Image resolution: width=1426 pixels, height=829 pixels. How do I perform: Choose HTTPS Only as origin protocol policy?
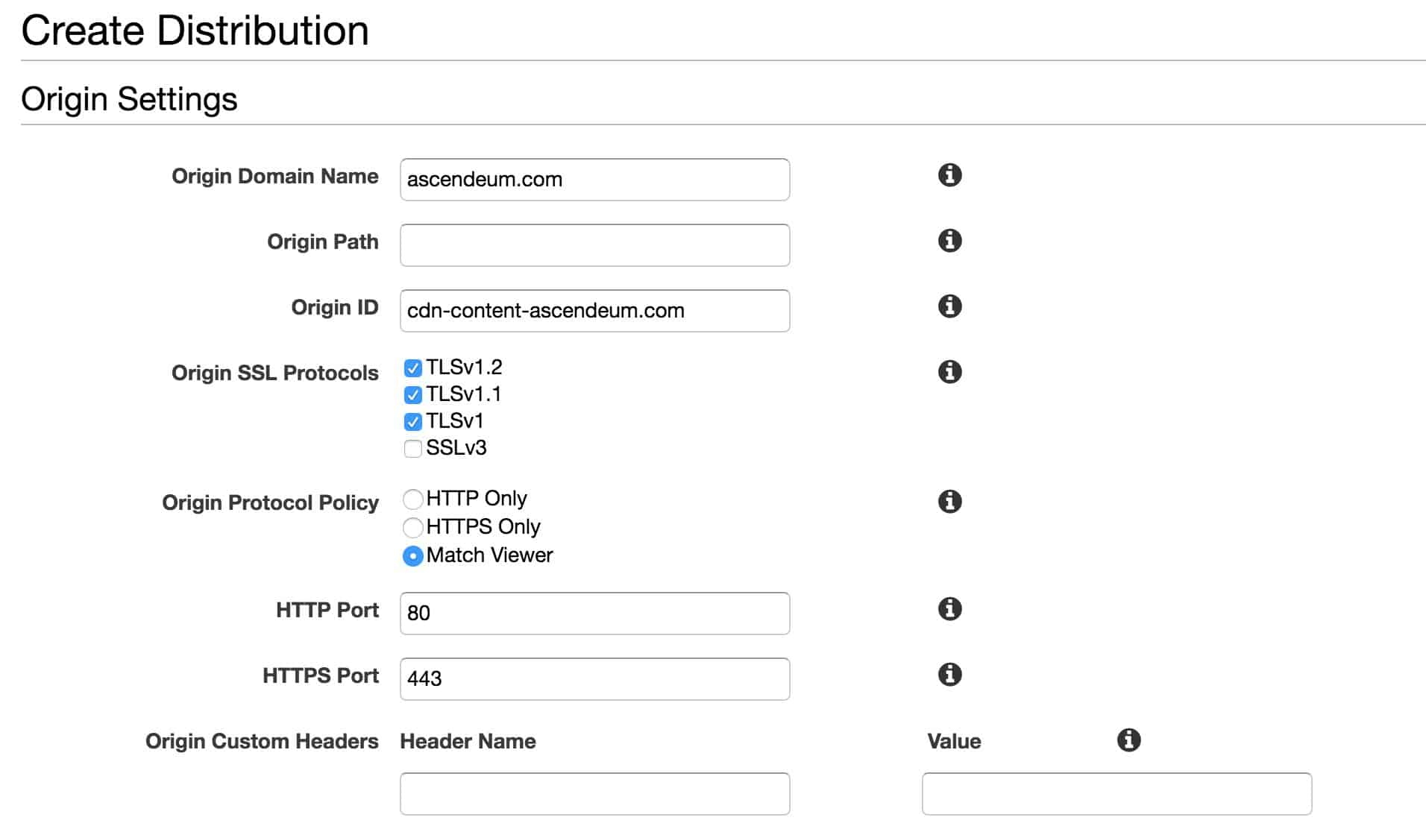pos(412,527)
